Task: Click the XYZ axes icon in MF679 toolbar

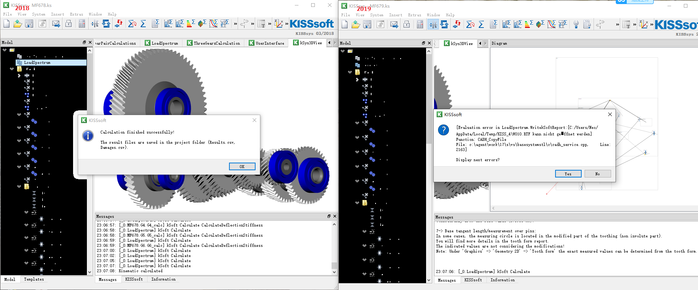Action: [x=643, y=25]
